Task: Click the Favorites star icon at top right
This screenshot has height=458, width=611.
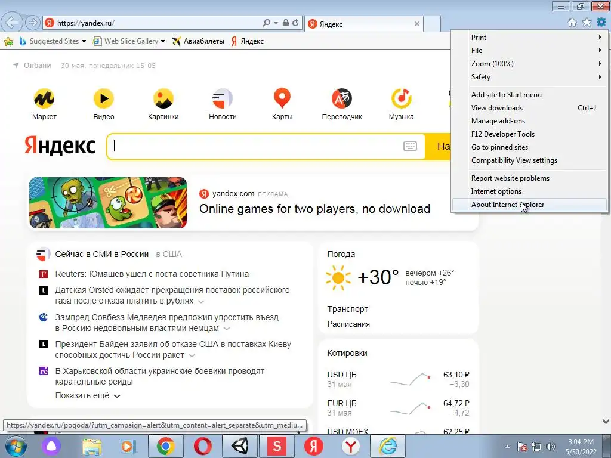Action: click(587, 23)
